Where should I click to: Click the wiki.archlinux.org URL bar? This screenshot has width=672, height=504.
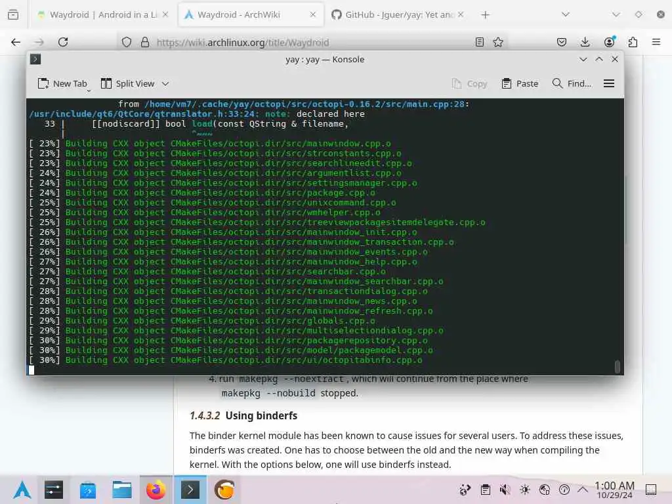pos(243,43)
